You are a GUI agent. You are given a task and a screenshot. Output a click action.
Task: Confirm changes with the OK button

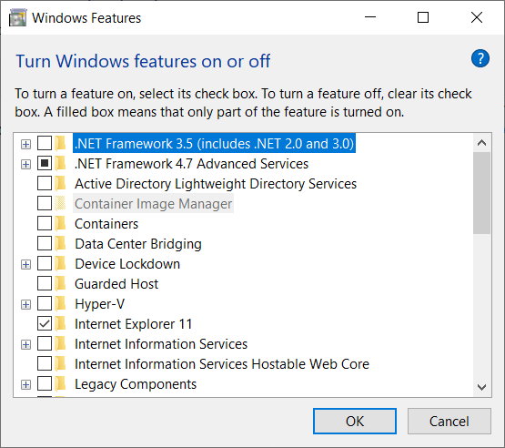(x=355, y=422)
